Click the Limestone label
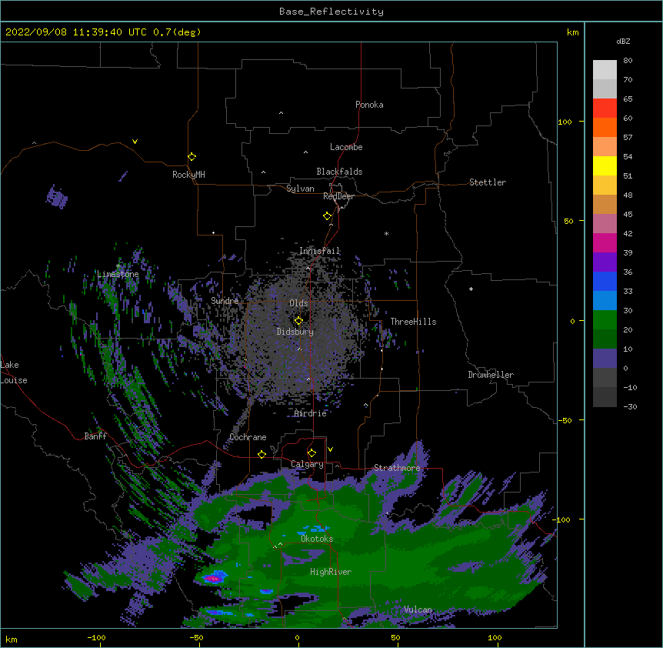 click(x=118, y=274)
